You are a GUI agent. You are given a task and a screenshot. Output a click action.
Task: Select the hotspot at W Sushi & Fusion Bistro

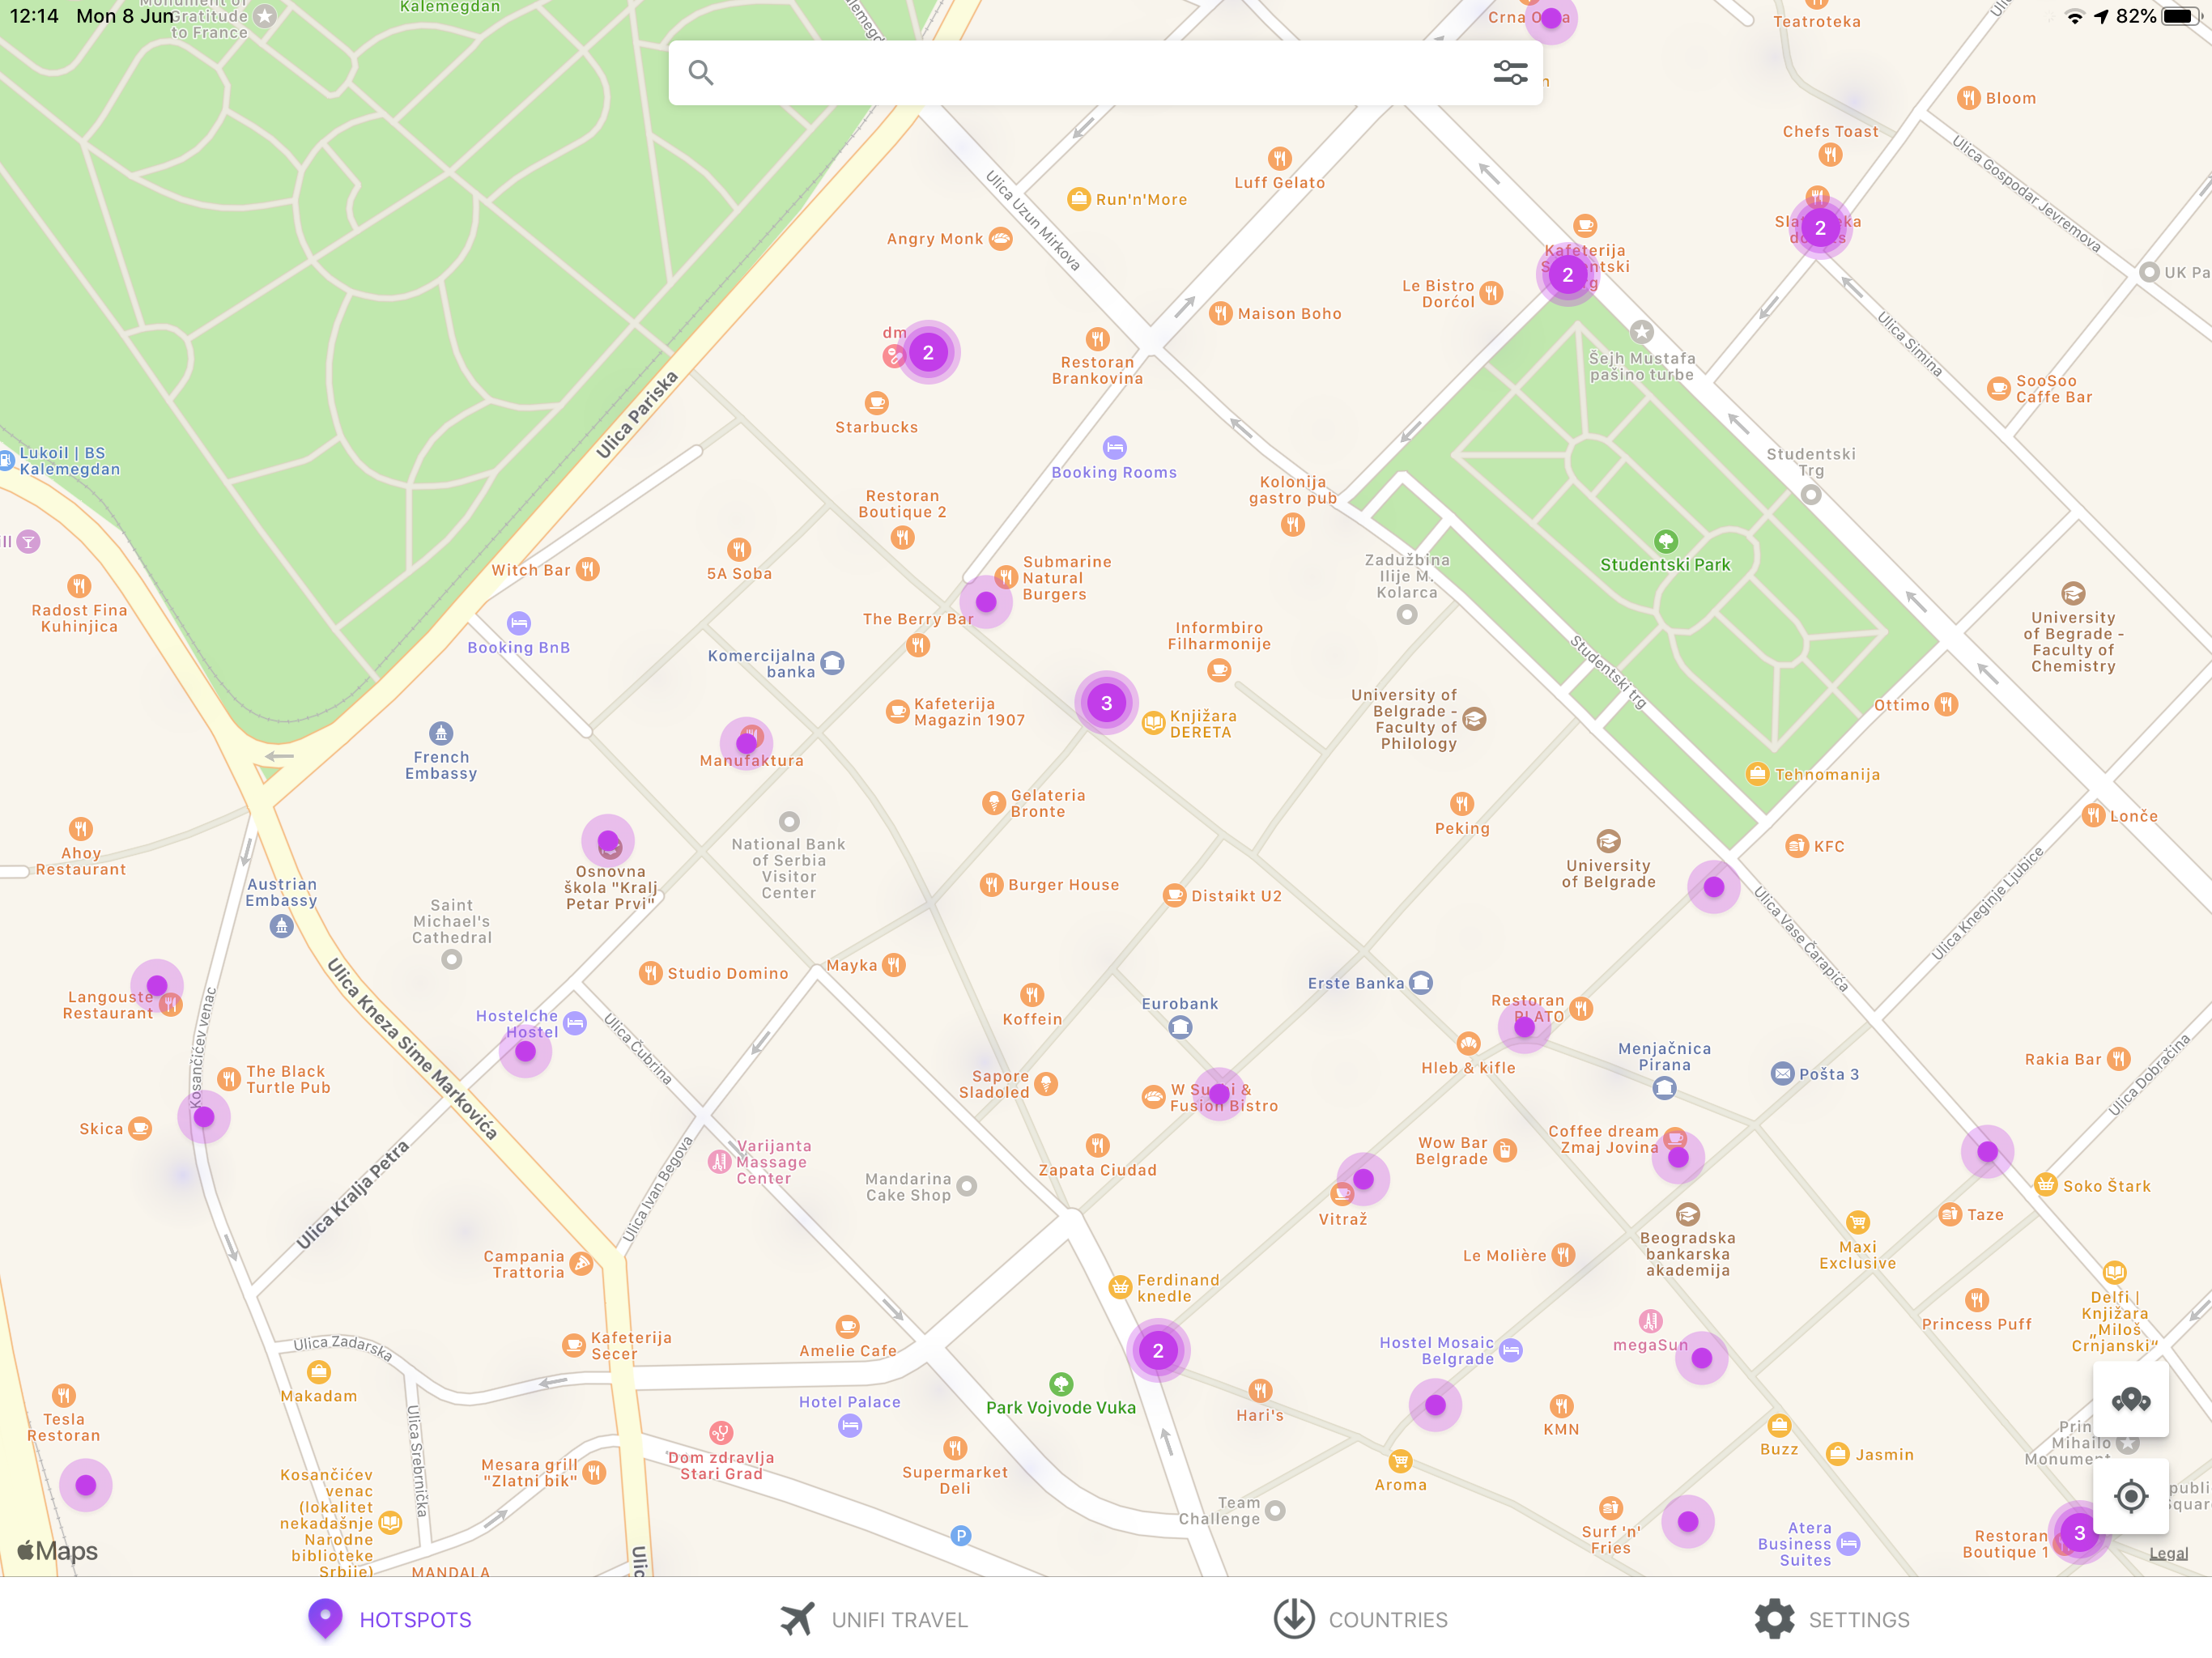(1219, 1094)
